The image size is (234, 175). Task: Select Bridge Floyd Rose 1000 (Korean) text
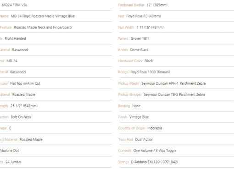pos(144,72)
